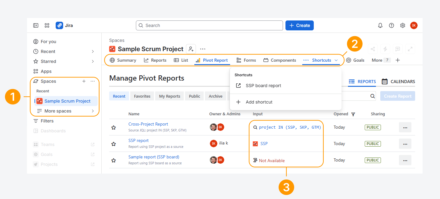Open Filters in sidebar
Image resolution: width=440 pixels, height=199 pixels.
pyautogui.click(x=47, y=121)
